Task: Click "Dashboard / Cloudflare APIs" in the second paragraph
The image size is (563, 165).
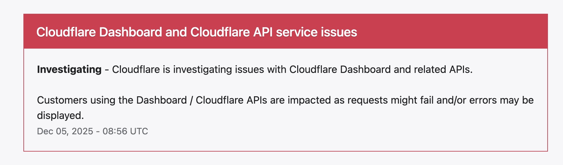Action: [x=202, y=100]
